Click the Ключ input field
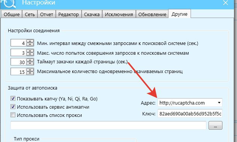Screen dimensions: 237x142 point(190,114)
